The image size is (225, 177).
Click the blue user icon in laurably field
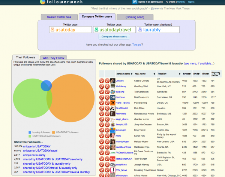[x=140, y=29]
